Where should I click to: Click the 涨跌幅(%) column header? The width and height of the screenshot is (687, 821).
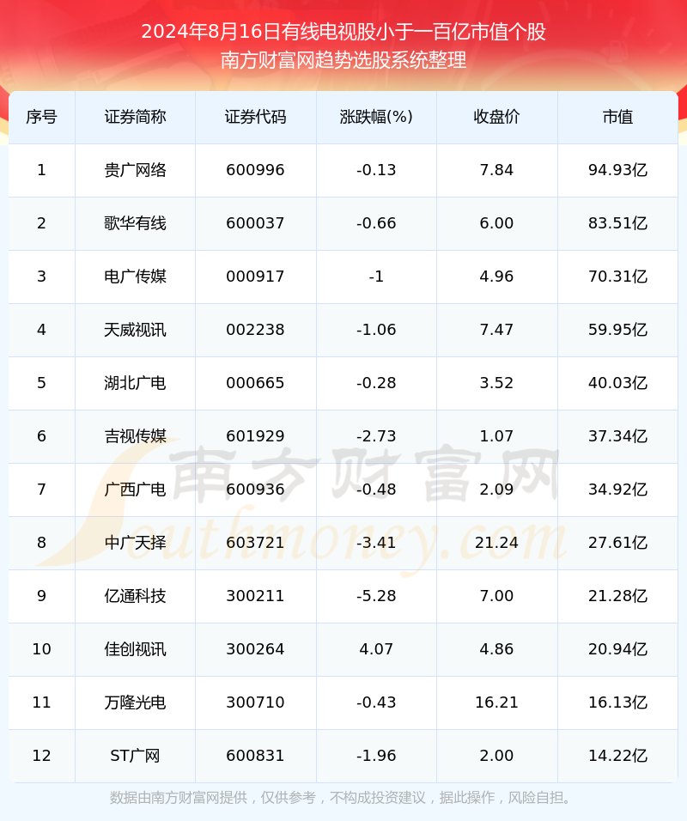click(x=376, y=117)
